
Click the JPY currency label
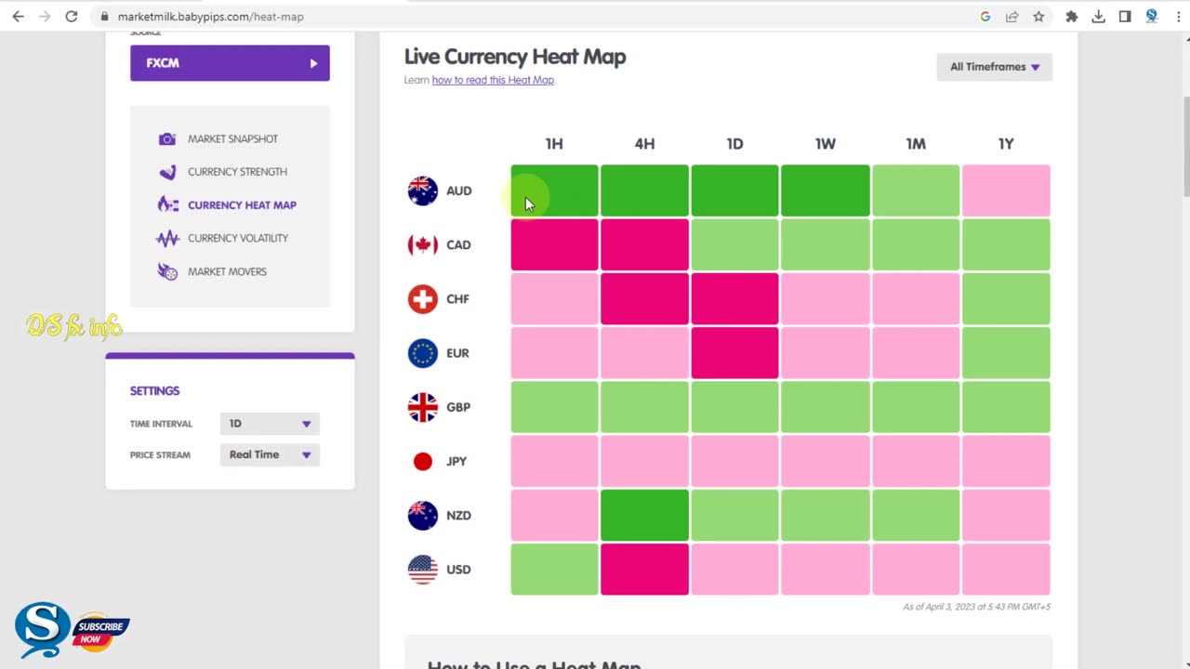pyautogui.click(x=456, y=461)
